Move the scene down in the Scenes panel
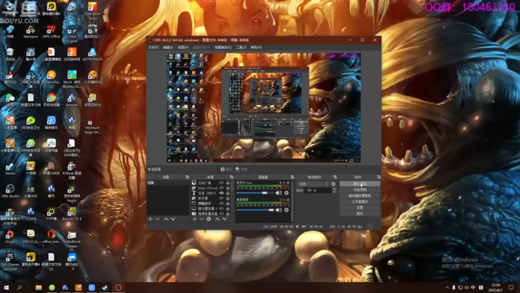The image size is (520, 293). 173,219
